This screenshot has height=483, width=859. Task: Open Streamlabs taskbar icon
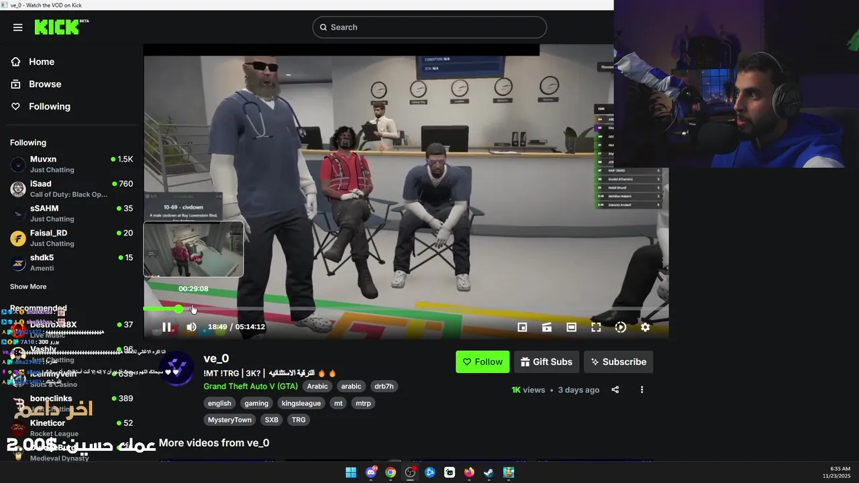[x=450, y=472]
